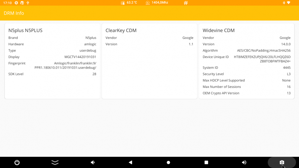
Task: Tap the Wi-Fi signal icon
Action: (289, 3)
